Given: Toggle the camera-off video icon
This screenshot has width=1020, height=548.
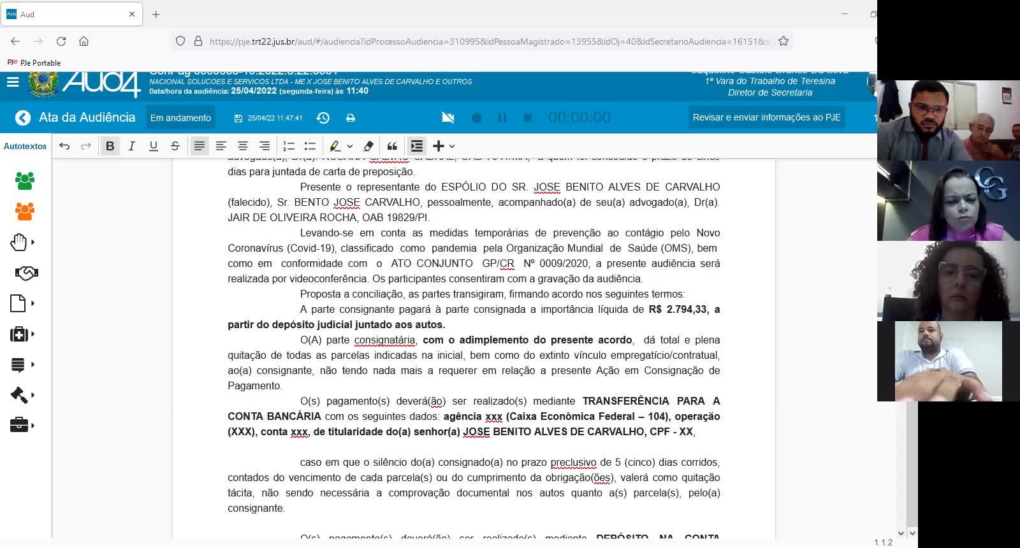Looking at the screenshot, I should click(x=448, y=118).
